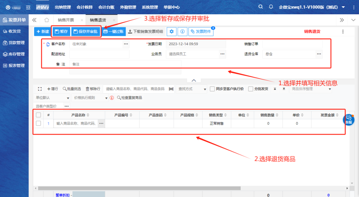Click the fullscreen expand icon above table
Viewport: 359px width, 197px height.
[x=40, y=89]
